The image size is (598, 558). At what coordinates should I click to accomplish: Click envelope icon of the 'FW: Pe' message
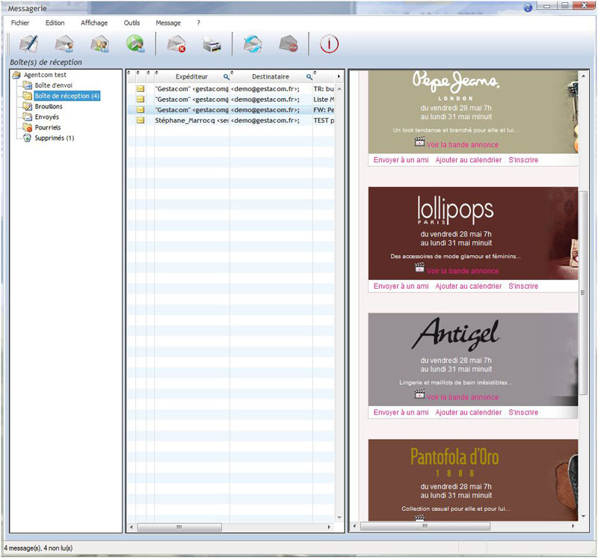pos(141,110)
